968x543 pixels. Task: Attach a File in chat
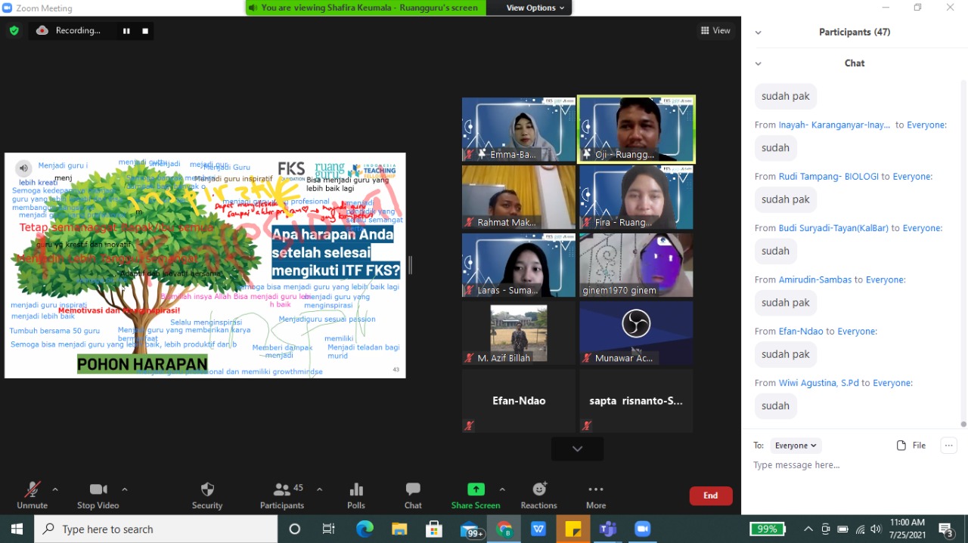[x=911, y=446]
